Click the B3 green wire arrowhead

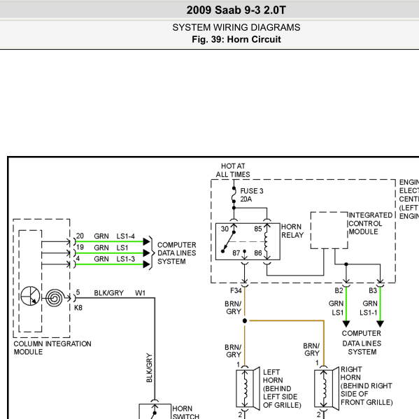coord(381,324)
